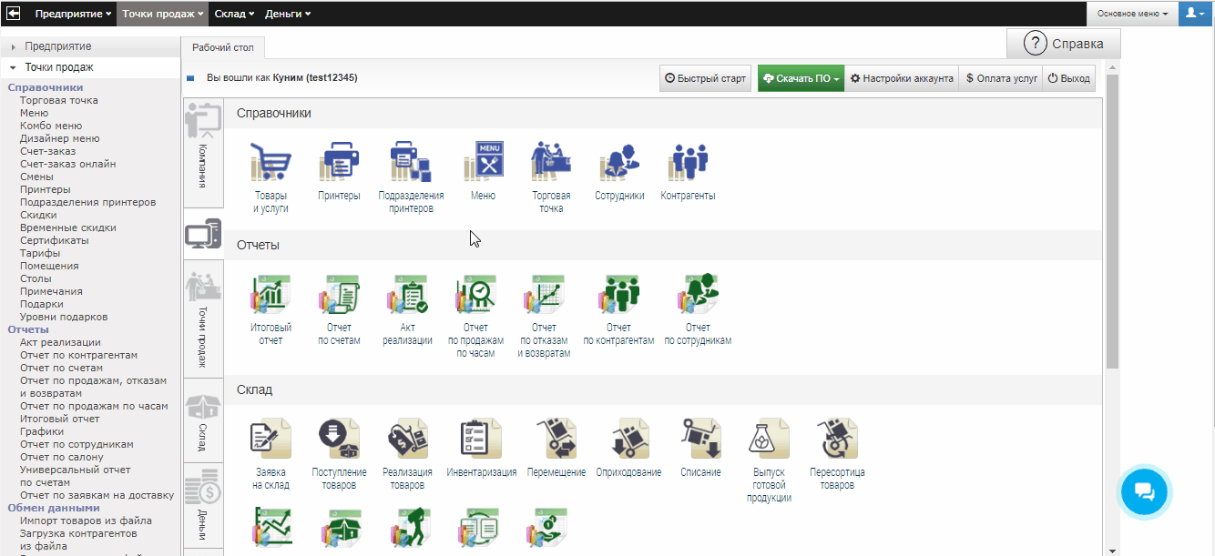Collapse the Точки продаж sidebar section
Viewport: 1215px width, 556px height.
58,67
